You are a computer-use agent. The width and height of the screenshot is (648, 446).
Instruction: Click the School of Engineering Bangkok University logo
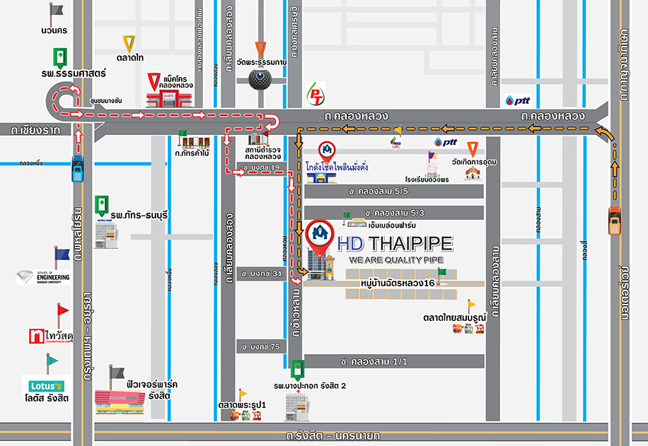45,277
